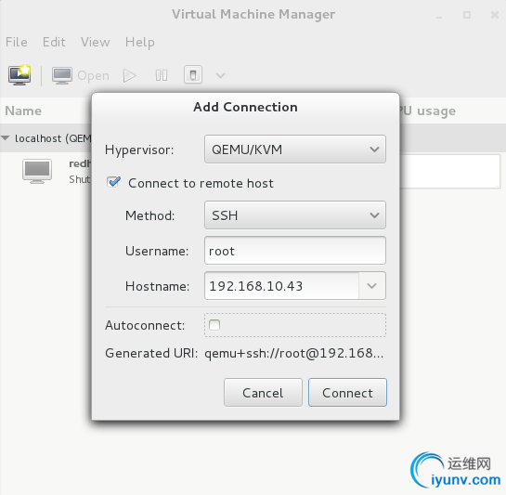Image resolution: width=506 pixels, height=495 pixels.
Task: Open the Help menu
Action: 140,43
